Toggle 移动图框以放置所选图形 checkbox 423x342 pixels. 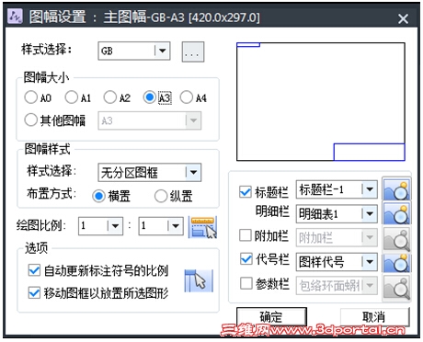(x=34, y=292)
